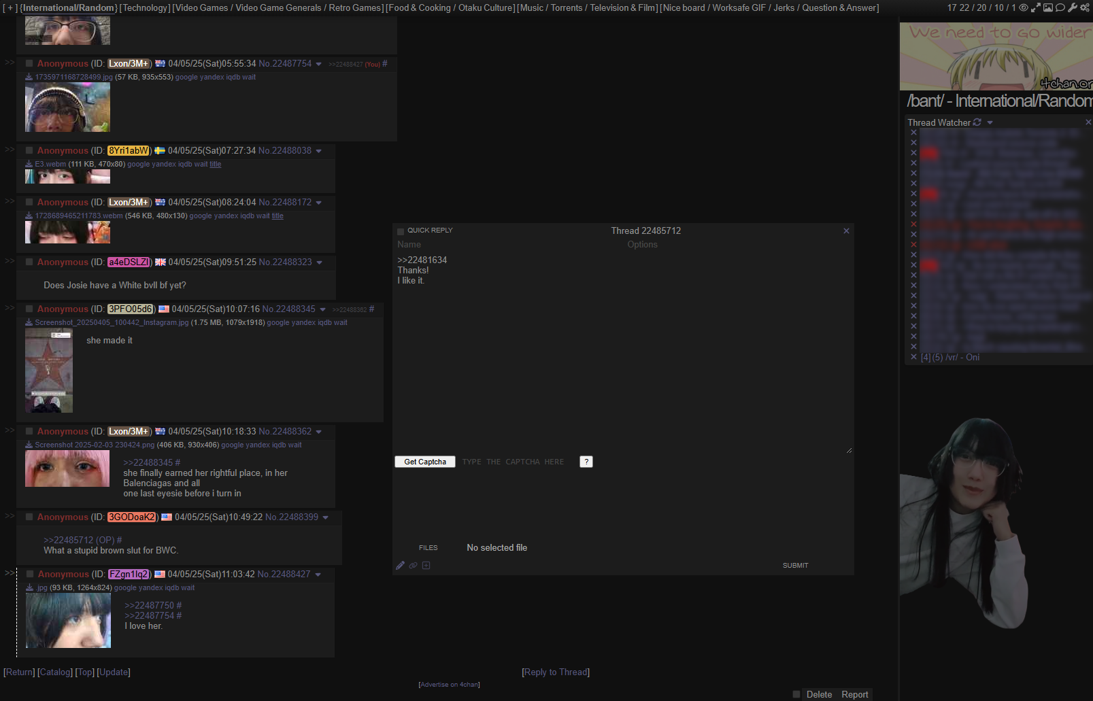1093x701 pixels.
Task: Expand the post menu on No.22488172
Action: [318, 203]
